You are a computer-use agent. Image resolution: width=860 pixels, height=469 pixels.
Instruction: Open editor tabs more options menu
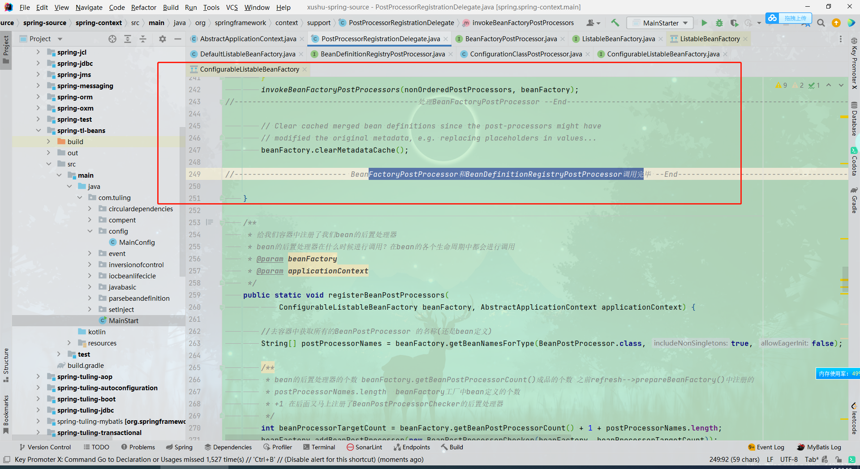pyautogui.click(x=841, y=39)
